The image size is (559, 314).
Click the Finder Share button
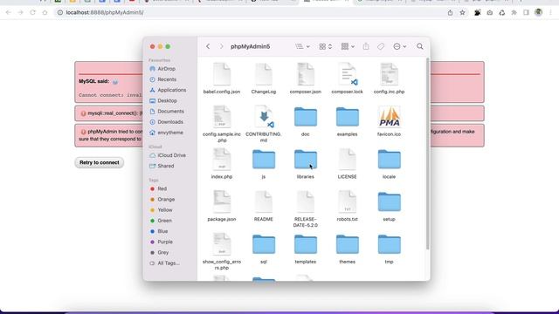(366, 46)
